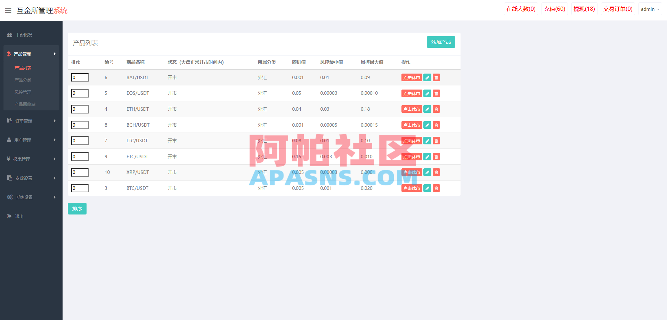667x320 pixels.
Task: Click the edit pencil icon for BAT/USDT
Action: pos(427,77)
